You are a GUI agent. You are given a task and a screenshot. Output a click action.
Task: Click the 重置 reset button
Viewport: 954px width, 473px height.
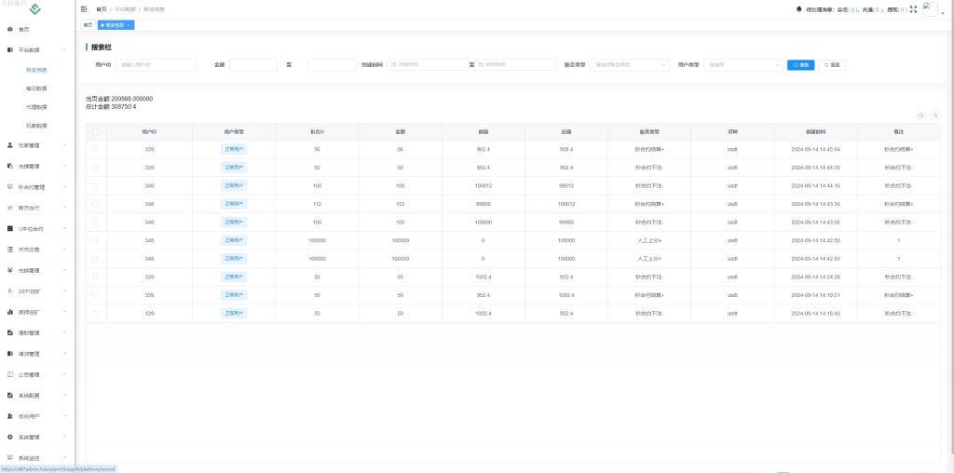point(832,64)
